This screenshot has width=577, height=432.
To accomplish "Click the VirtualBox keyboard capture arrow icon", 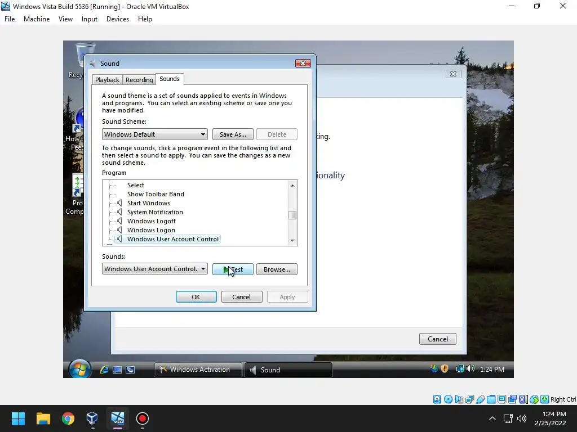I will [545, 399].
